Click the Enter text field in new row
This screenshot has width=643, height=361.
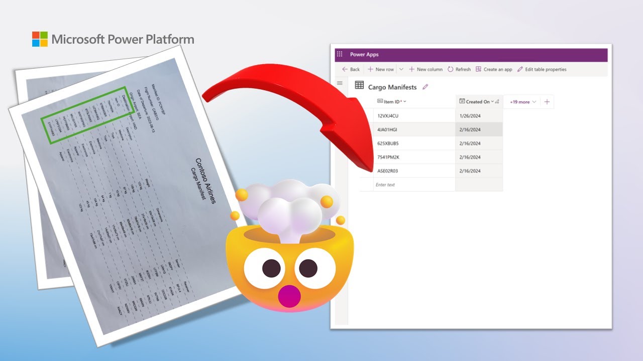[x=414, y=185]
